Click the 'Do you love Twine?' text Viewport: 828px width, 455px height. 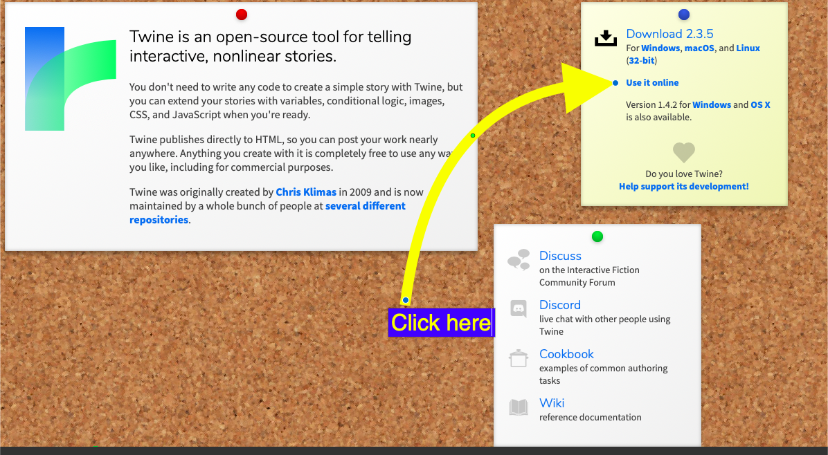point(684,174)
